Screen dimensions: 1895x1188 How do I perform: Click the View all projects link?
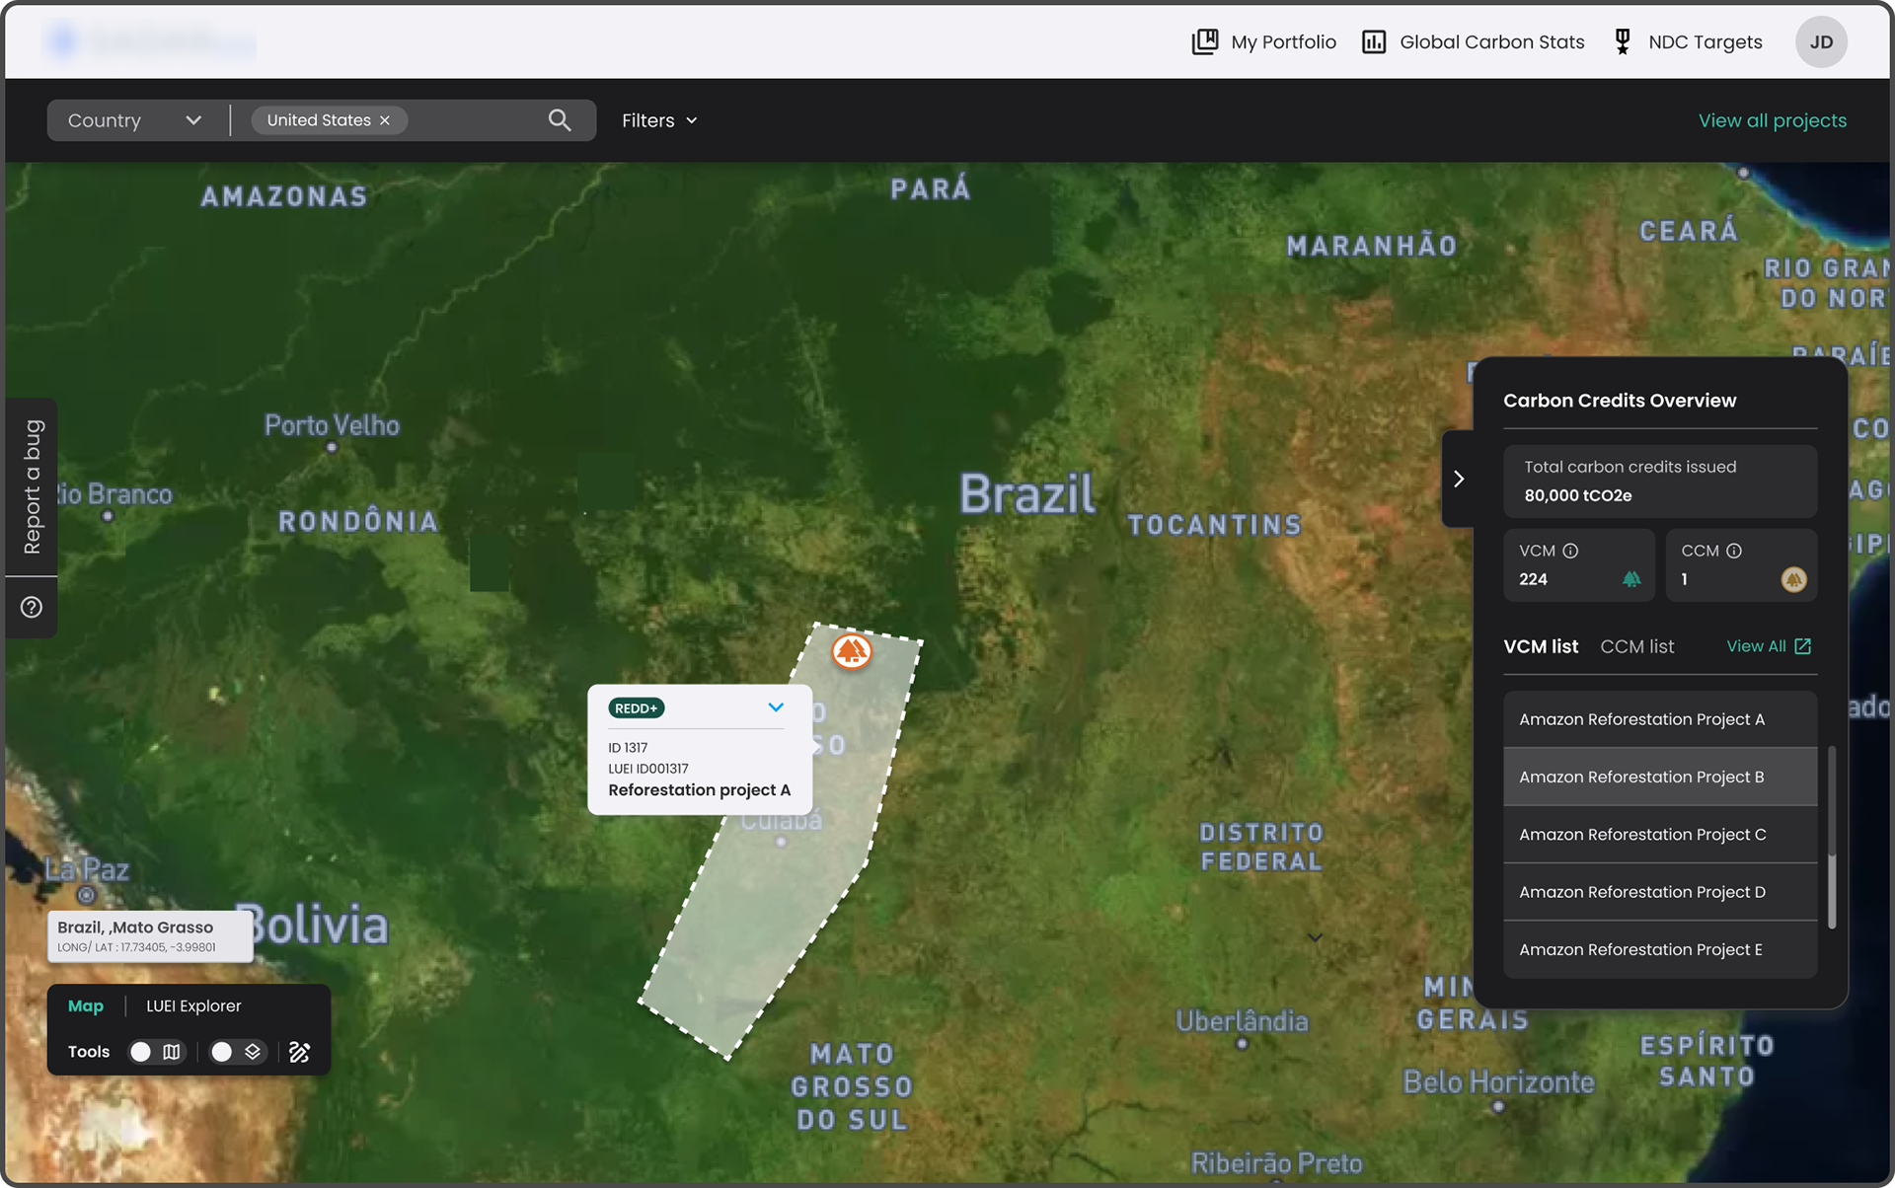pos(1772,120)
